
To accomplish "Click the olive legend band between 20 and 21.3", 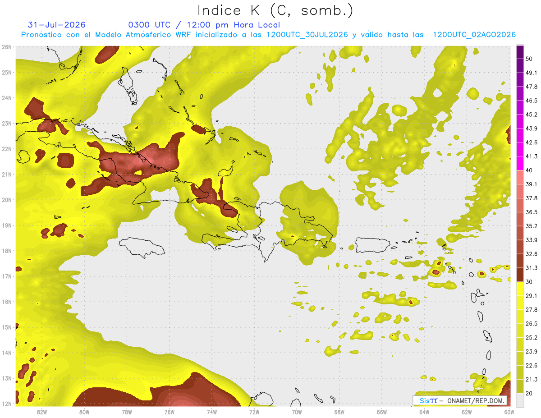I will (520, 386).
